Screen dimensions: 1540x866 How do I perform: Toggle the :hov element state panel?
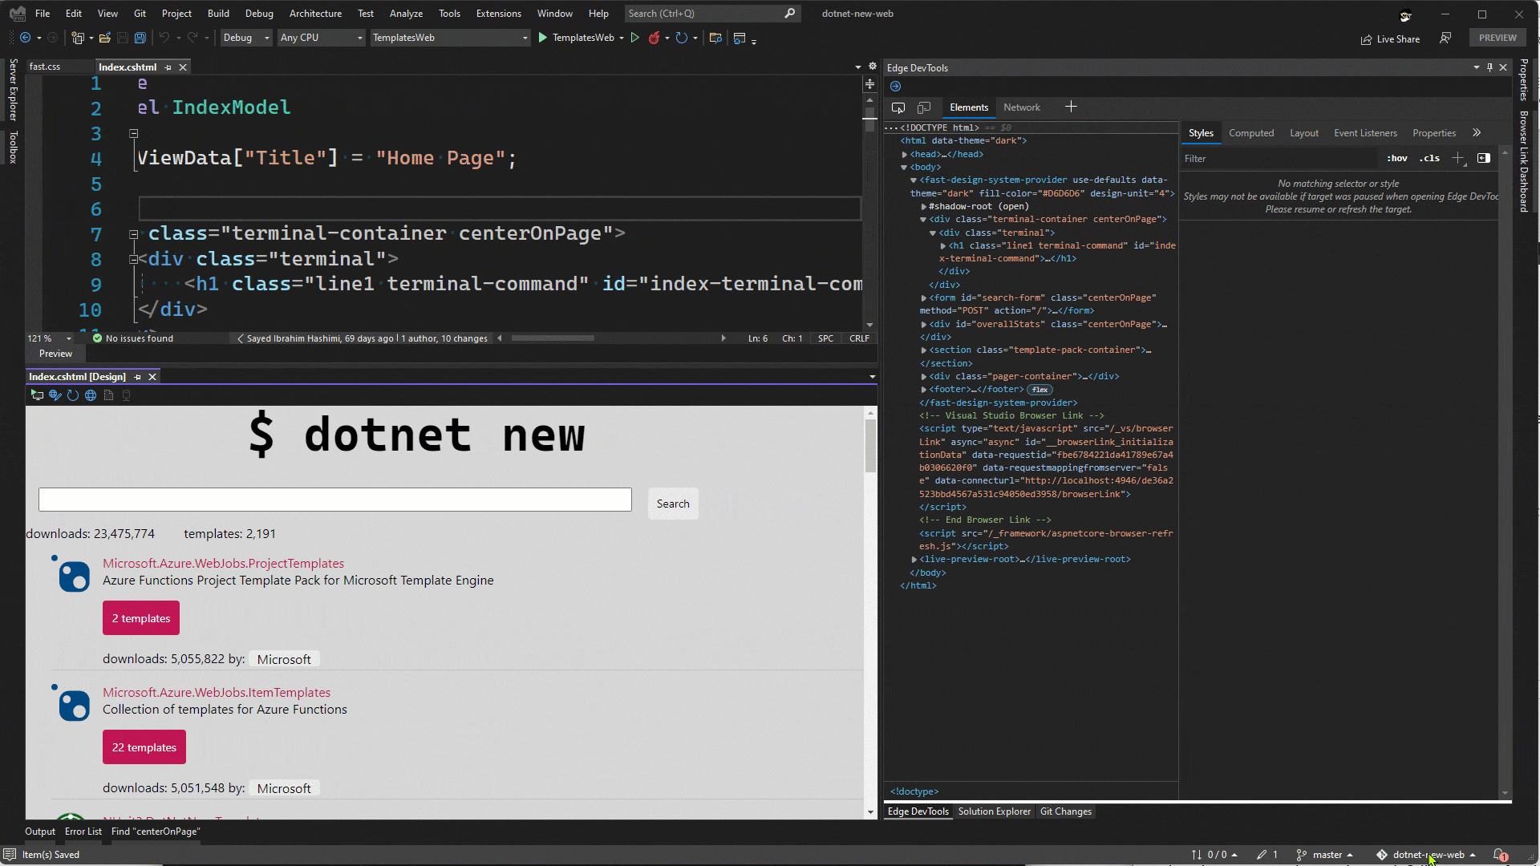1396,159
